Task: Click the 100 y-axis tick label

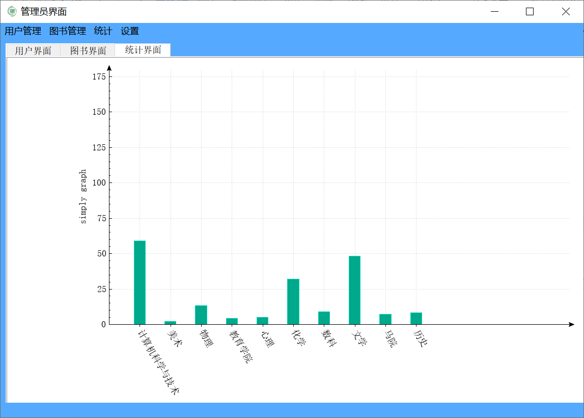Action: click(x=99, y=182)
